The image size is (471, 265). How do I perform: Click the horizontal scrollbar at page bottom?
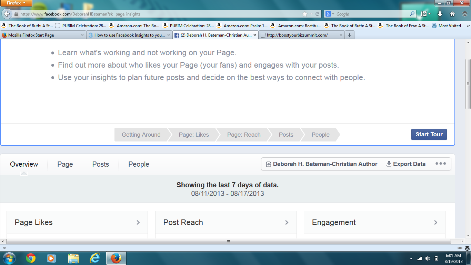pyautogui.click(x=228, y=241)
